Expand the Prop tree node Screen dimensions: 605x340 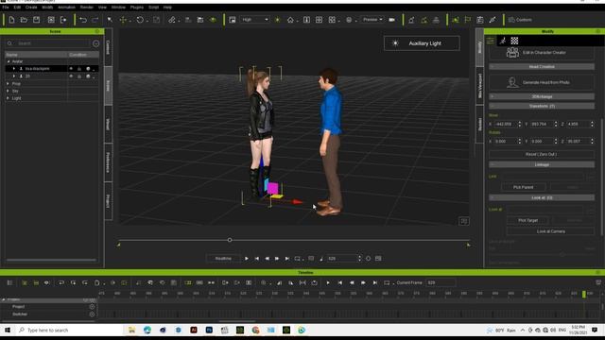(x=9, y=84)
